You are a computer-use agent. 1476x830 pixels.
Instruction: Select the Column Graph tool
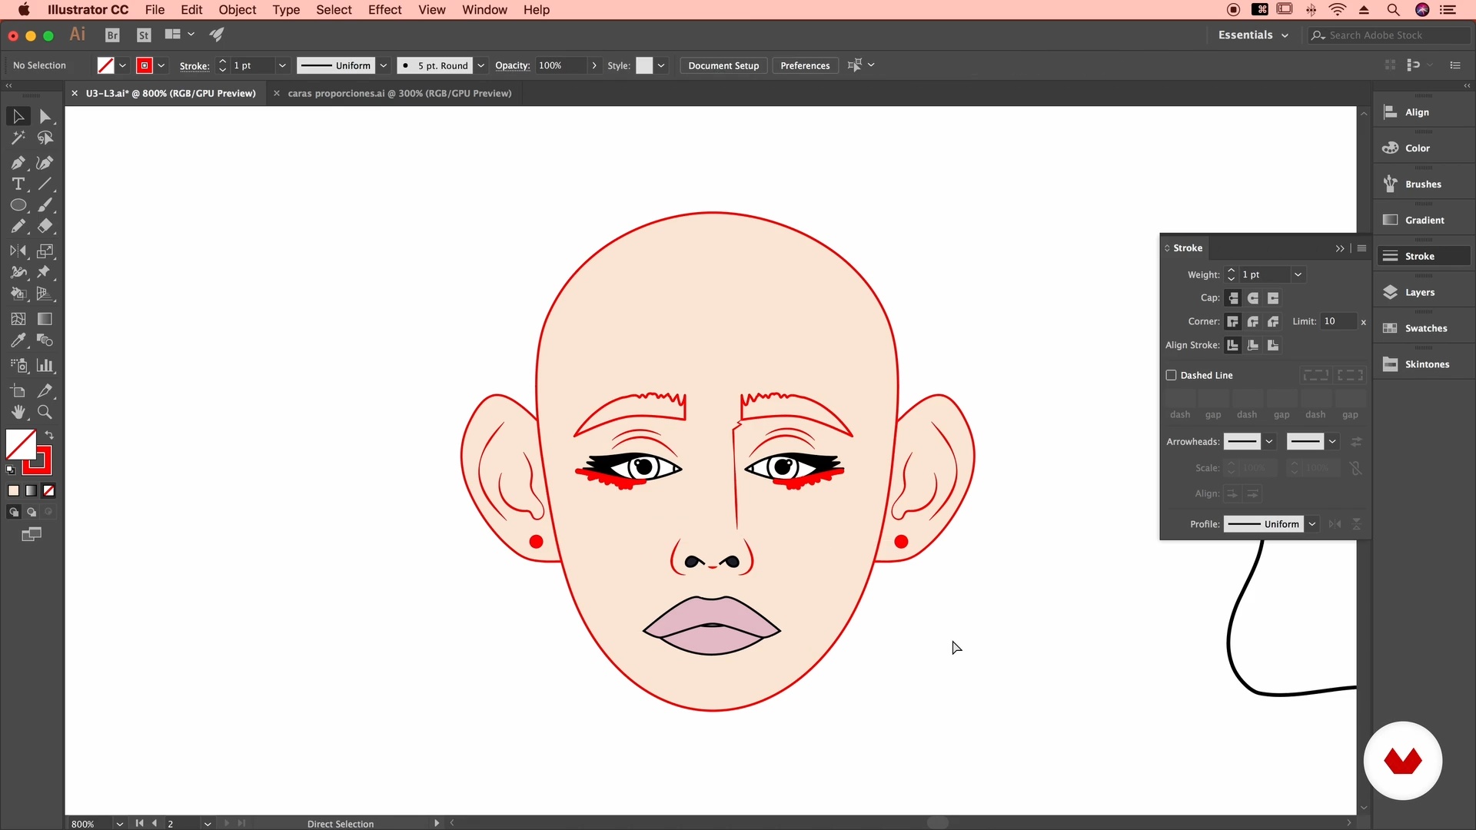(x=45, y=366)
